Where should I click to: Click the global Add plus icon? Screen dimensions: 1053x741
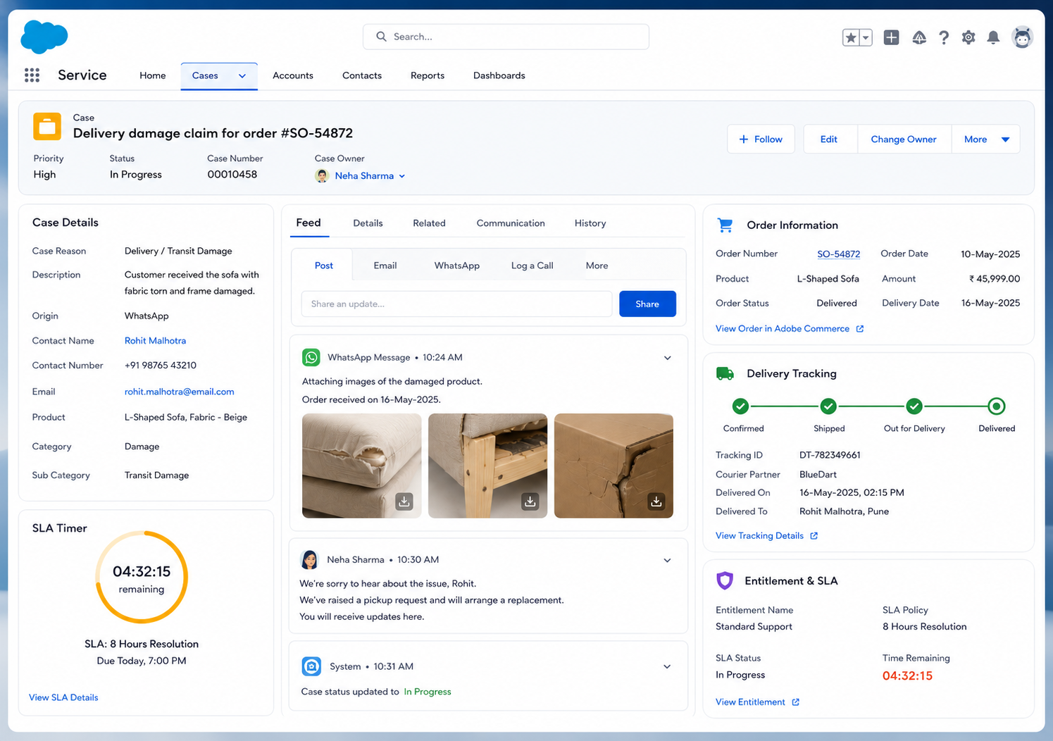pyautogui.click(x=891, y=37)
